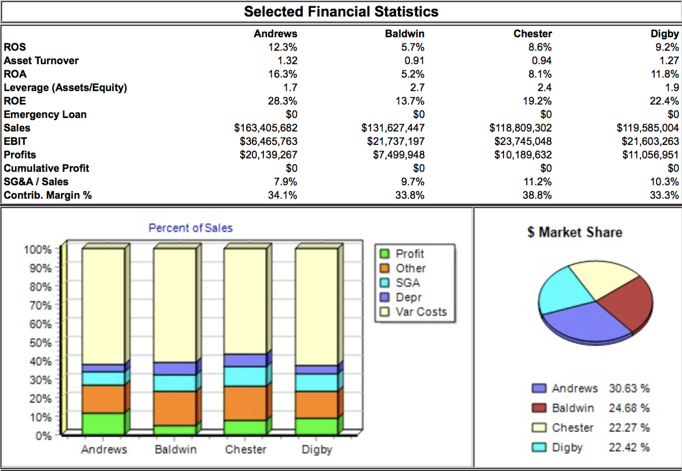This screenshot has height=471, width=682.
Task: Click Andrews Sales value $163,405,682
Action: 266,128
